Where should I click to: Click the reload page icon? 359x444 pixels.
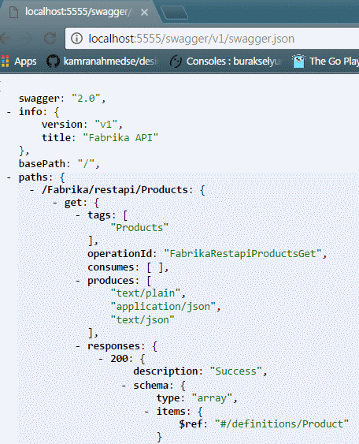click(x=50, y=38)
